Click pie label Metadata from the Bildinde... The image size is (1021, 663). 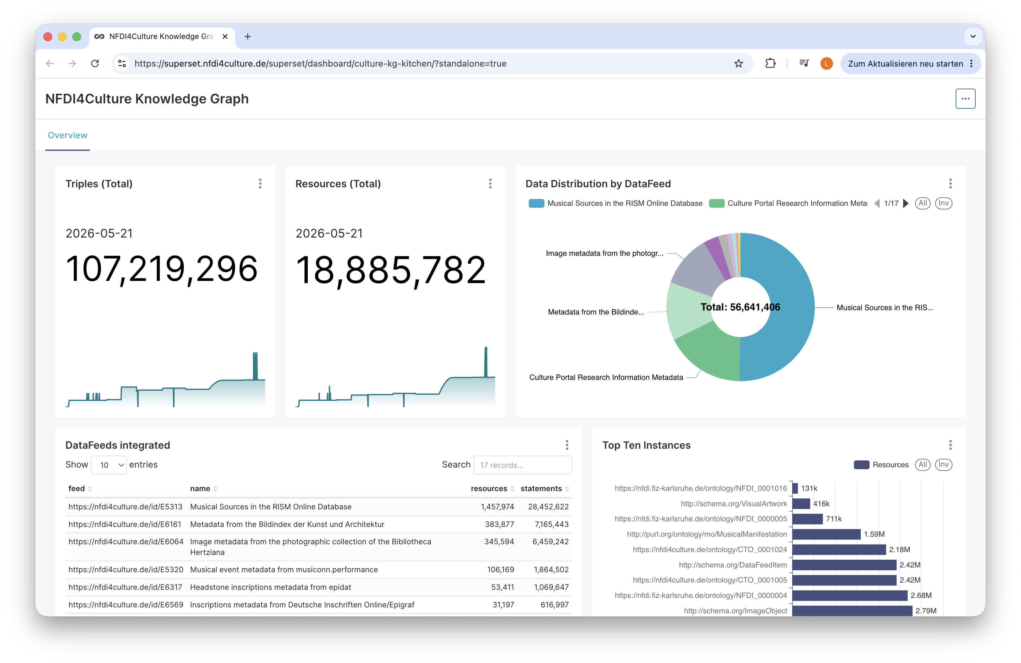point(596,312)
